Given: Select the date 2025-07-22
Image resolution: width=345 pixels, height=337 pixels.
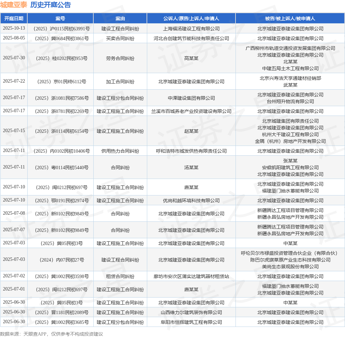Looking at the screenshot, I should tap(14, 81).
